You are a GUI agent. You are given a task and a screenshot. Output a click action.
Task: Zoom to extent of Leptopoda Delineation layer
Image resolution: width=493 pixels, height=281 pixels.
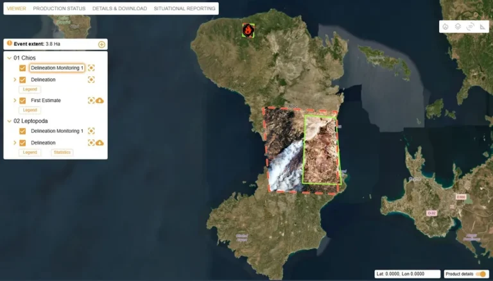click(x=91, y=142)
